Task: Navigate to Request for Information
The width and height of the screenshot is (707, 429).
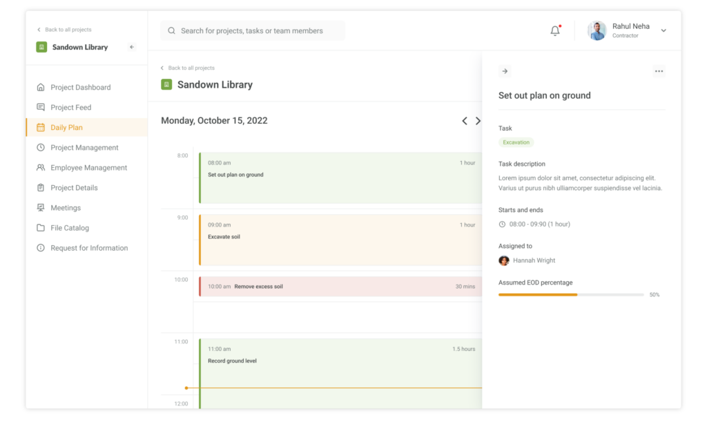Action: pos(88,248)
